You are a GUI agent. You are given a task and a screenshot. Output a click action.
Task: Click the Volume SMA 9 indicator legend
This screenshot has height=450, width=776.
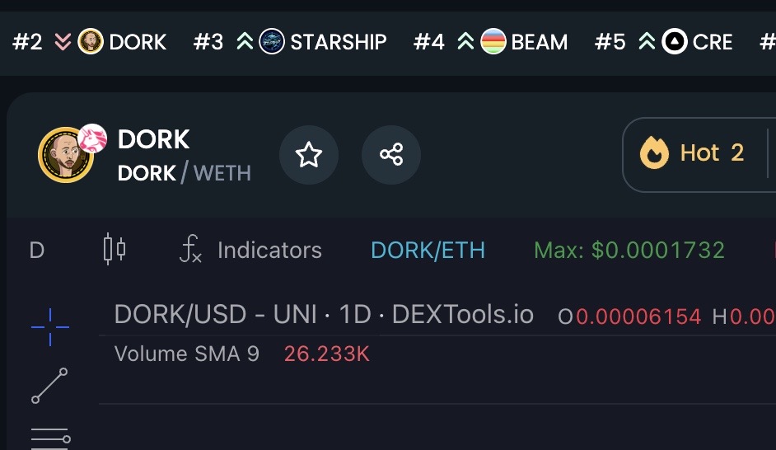[186, 354]
